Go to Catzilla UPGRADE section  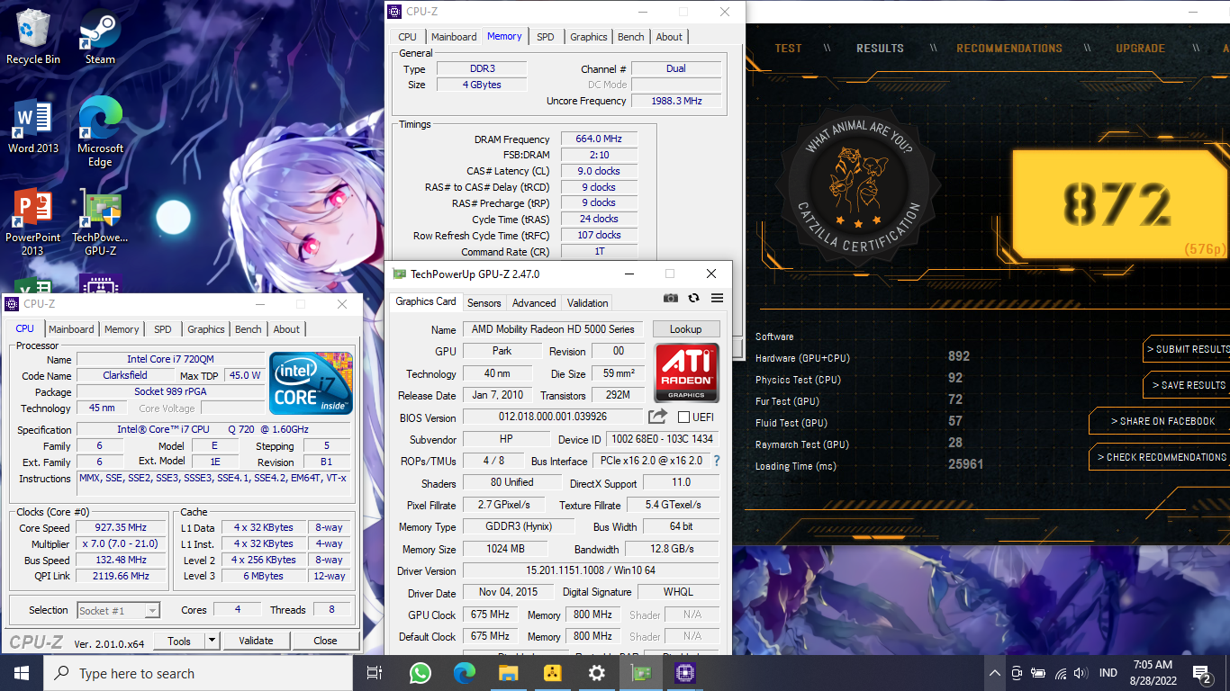[1140, 49]
